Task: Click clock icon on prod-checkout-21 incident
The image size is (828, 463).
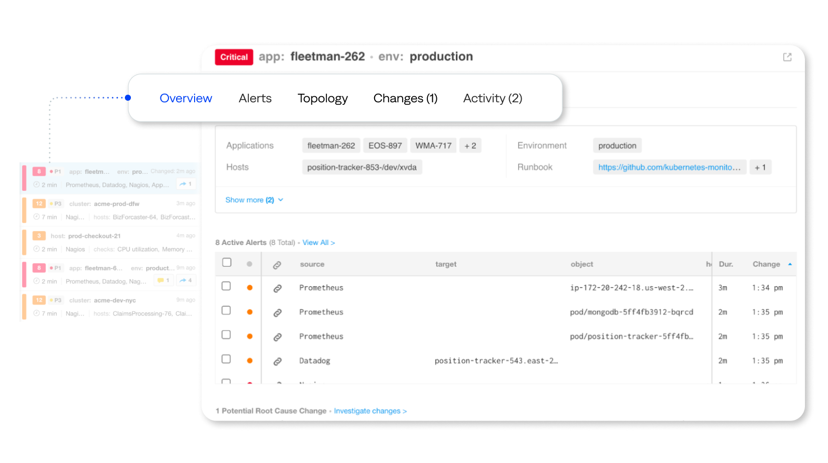Action: coord(37,249)
